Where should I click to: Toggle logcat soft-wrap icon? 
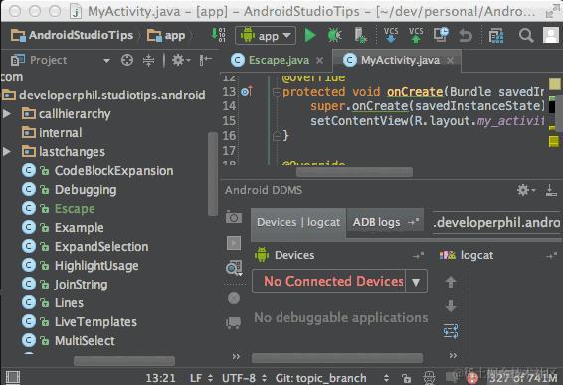(x=451, y=331)
